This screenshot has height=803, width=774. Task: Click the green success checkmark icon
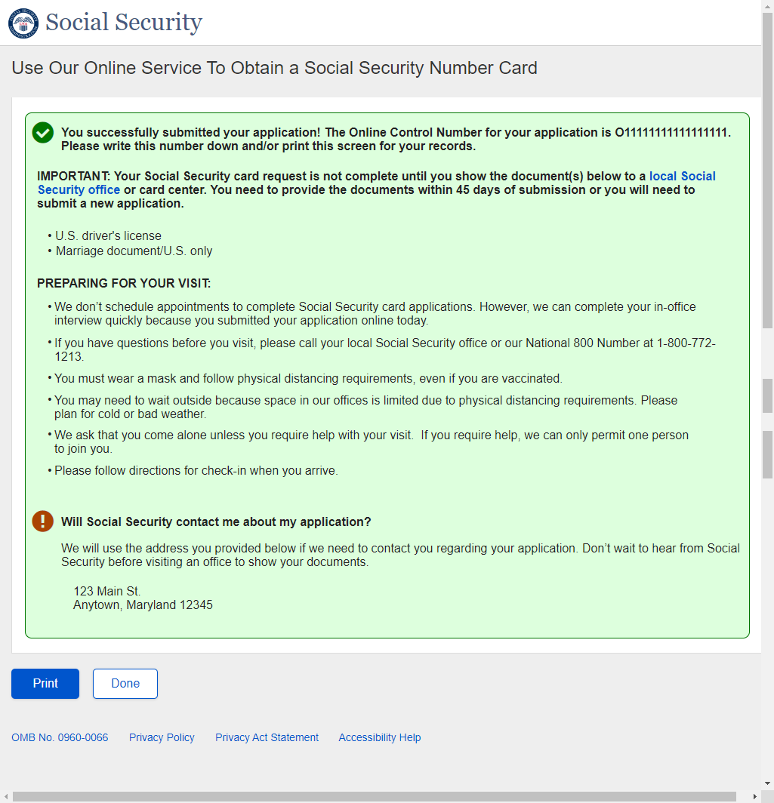tap(43, 133)
